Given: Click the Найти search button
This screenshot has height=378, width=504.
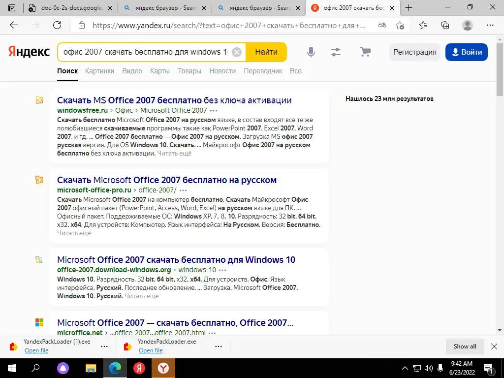Looking at the screenshot, I should click(266, 52).
